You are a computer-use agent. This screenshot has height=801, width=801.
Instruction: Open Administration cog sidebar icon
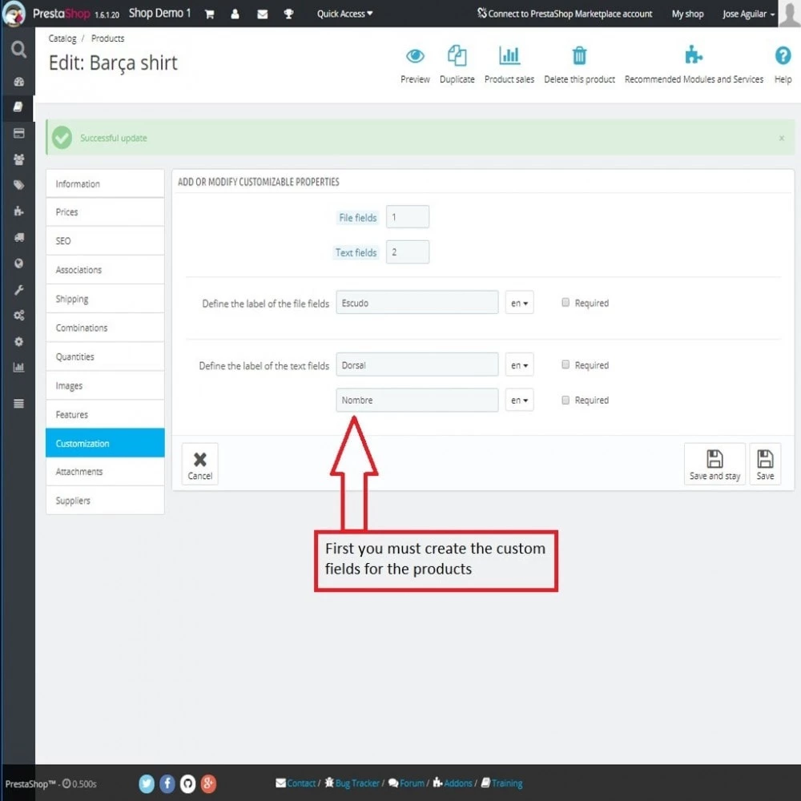click(19, 341)
